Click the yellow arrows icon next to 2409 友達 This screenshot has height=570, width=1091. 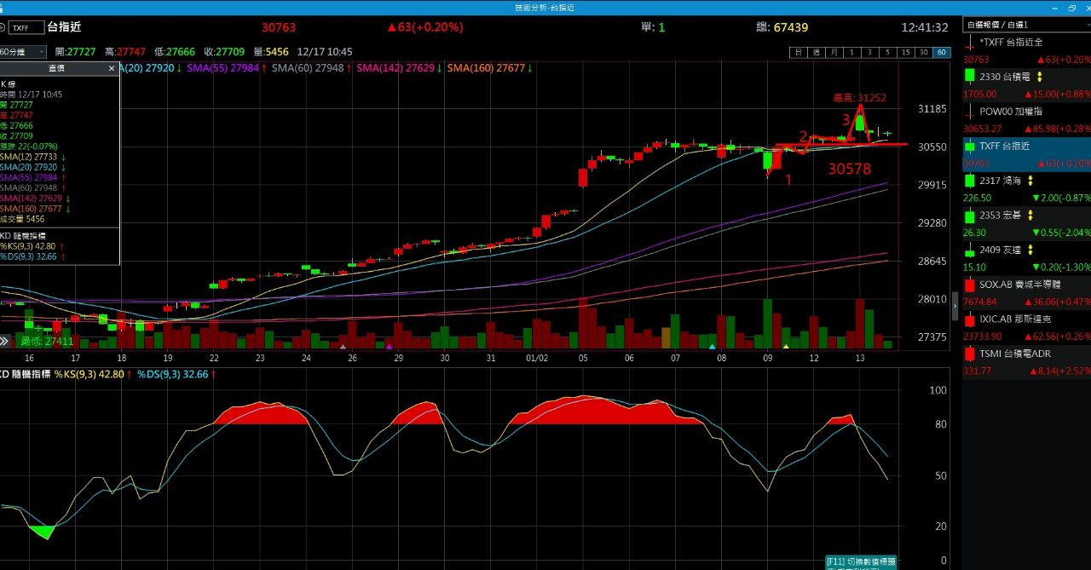pos(1030,250)
